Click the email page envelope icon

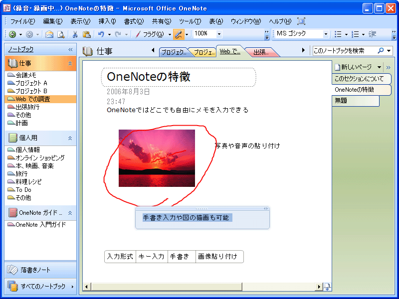pos(49,34)
